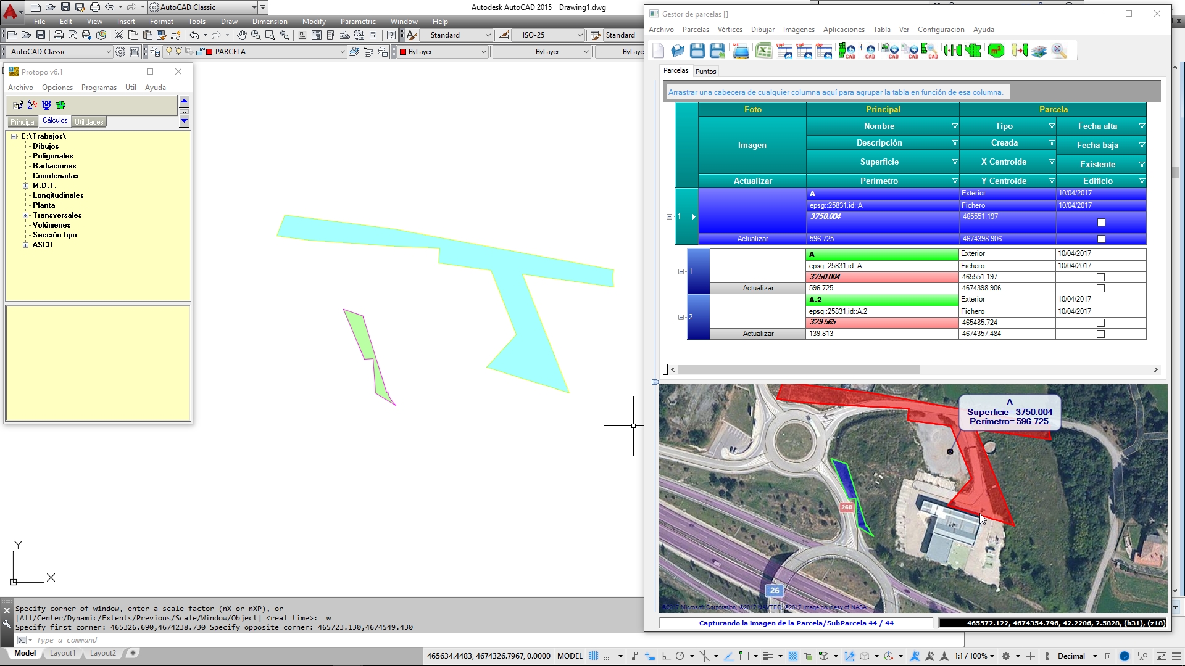The image size is (1185, 666).
Task: Click the green plus icon in Protopo toolbar
Action: tap(60, 105)
